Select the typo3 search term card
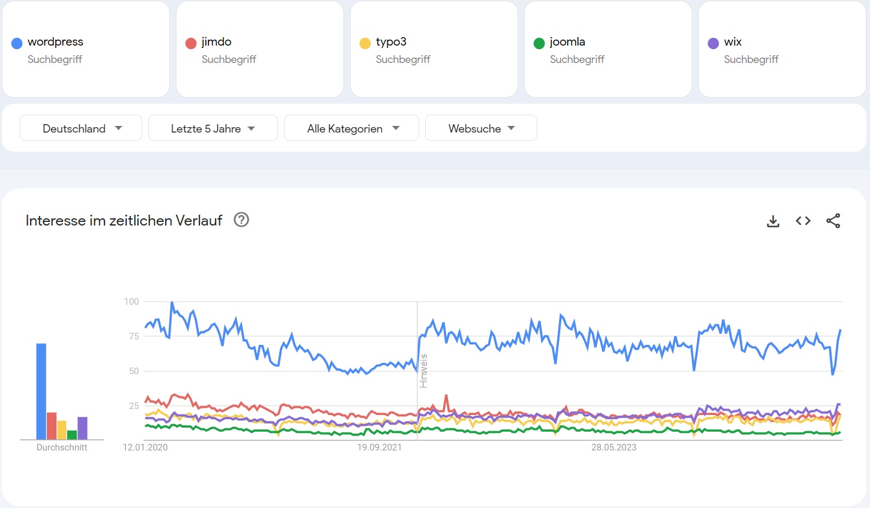The image size is (870, 508). pyautogui.click(x=434, y=49)
